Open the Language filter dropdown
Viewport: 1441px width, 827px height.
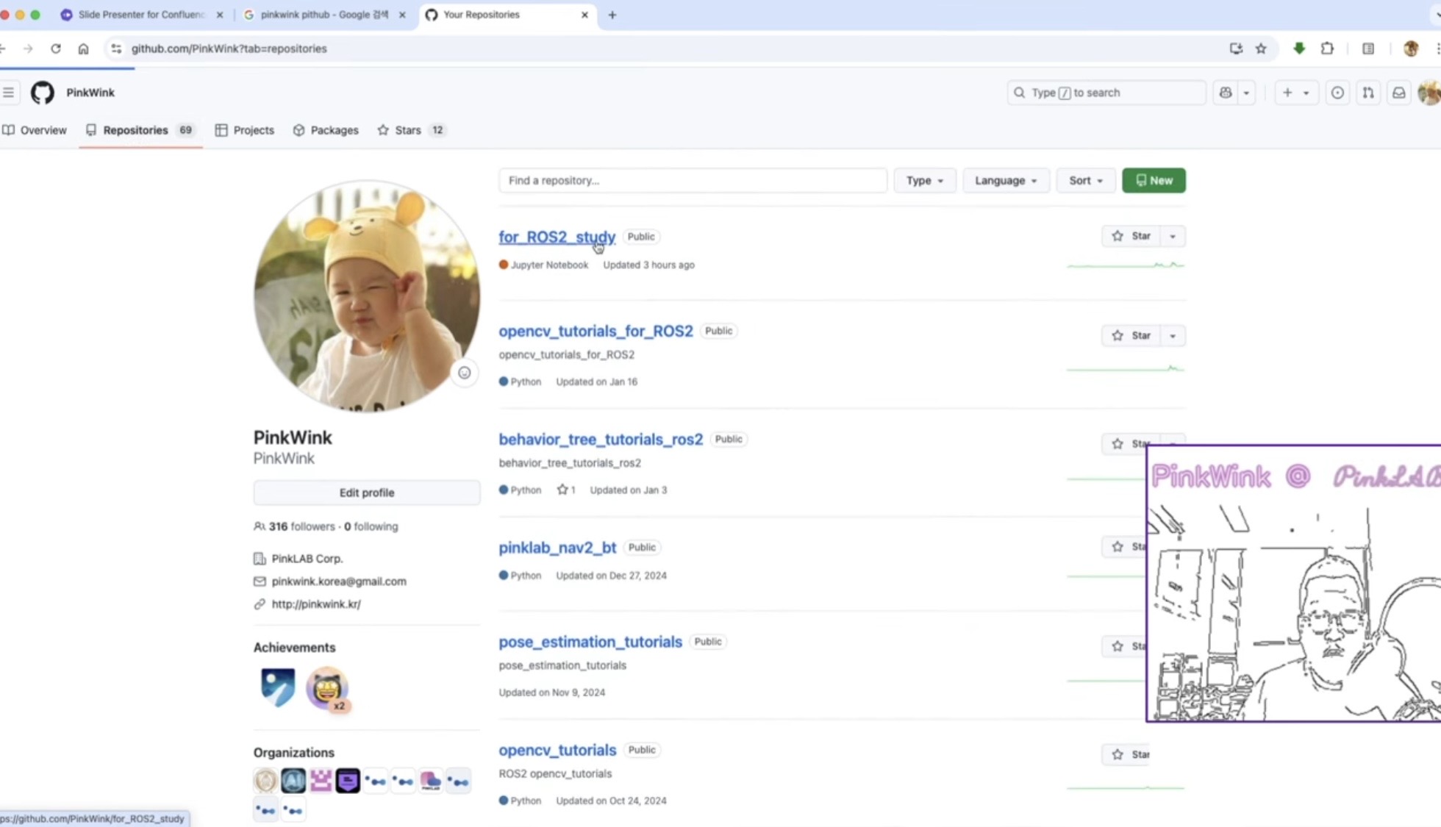tap(1005, 180)
